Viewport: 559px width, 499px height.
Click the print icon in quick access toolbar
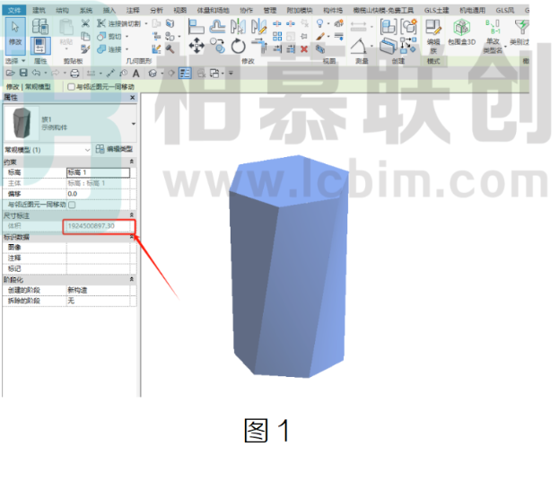[74, 74]
